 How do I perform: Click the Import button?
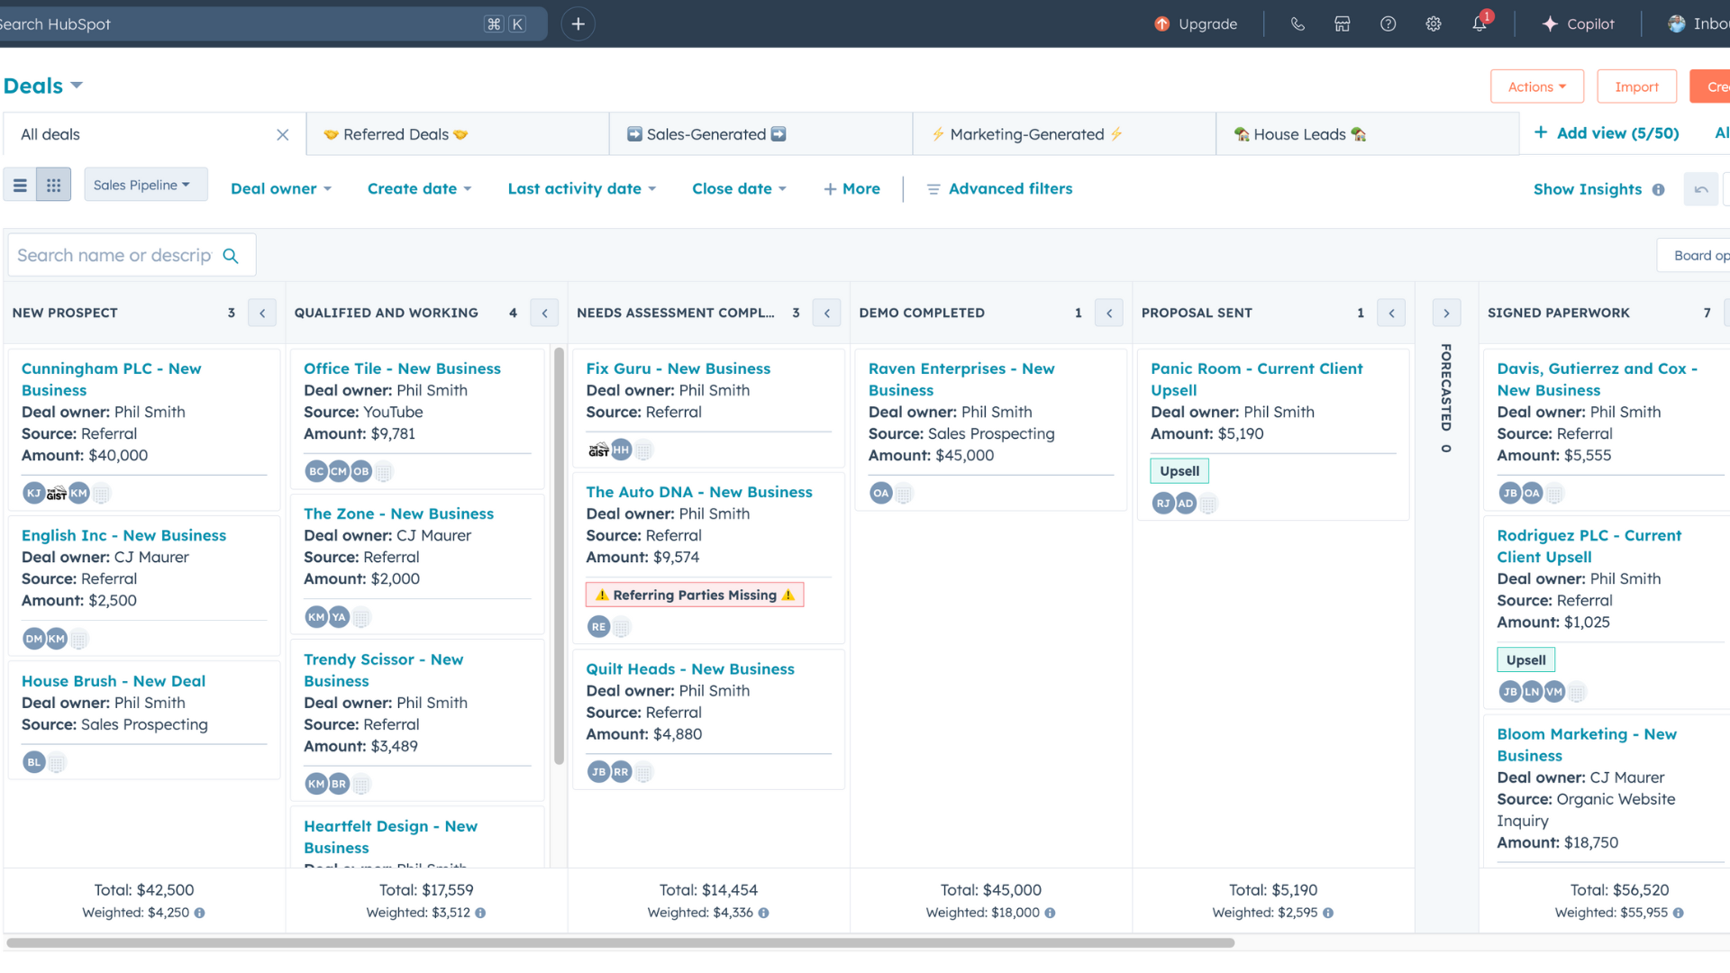coord(1636,86)
